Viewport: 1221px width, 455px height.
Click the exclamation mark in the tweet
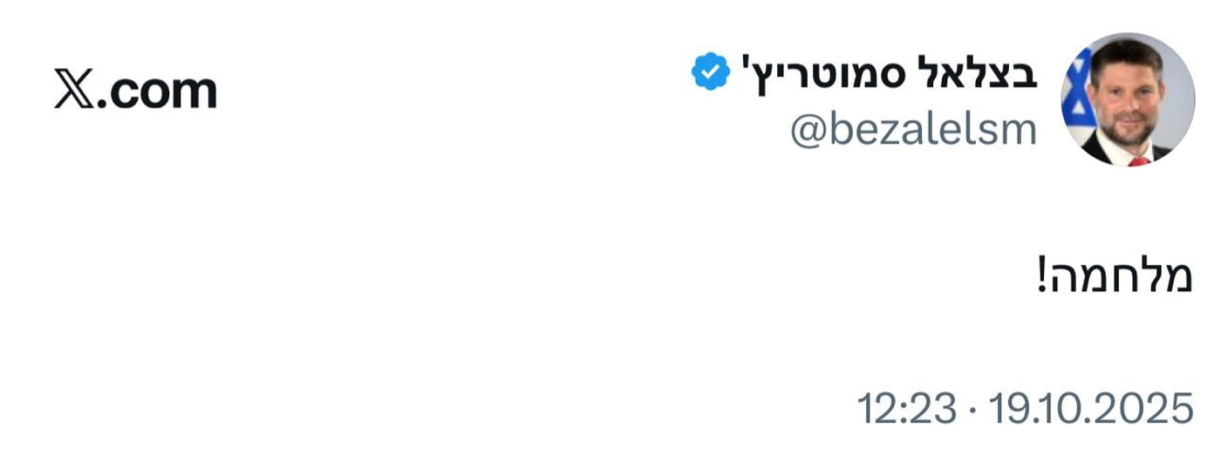click(x=1046, y=278)
